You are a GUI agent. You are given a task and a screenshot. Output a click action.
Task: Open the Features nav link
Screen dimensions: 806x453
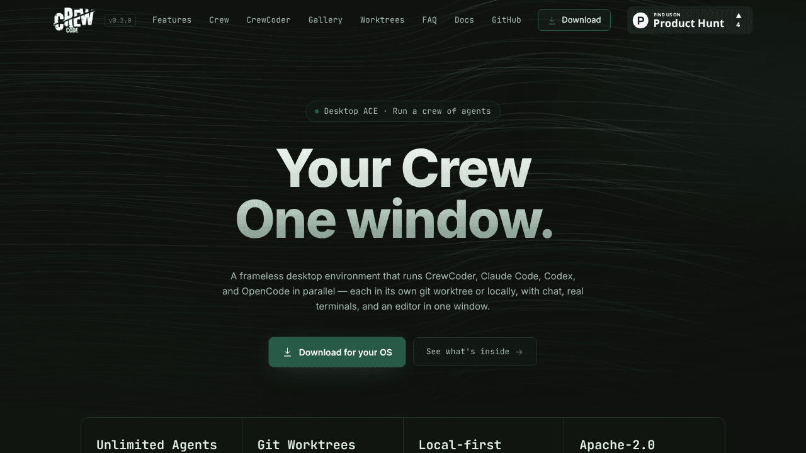(x=172, y=20)
